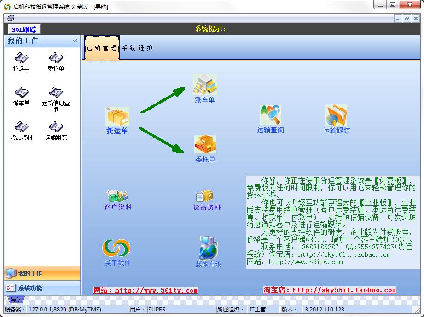This screenshot has height=317, width=424.
Task: Click the 系统提示 header text
Action: click(210, 29)
